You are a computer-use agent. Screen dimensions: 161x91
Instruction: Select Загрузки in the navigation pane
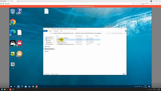coord(49,41)
